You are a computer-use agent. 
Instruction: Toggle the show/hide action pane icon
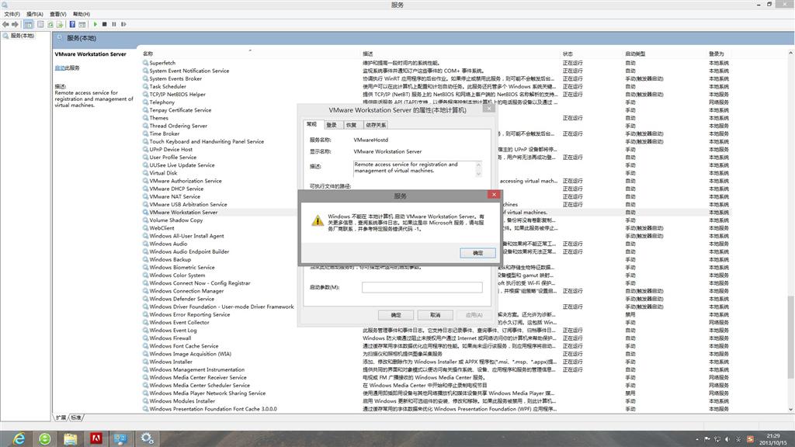pyautogui.click(x=82, y=24)
